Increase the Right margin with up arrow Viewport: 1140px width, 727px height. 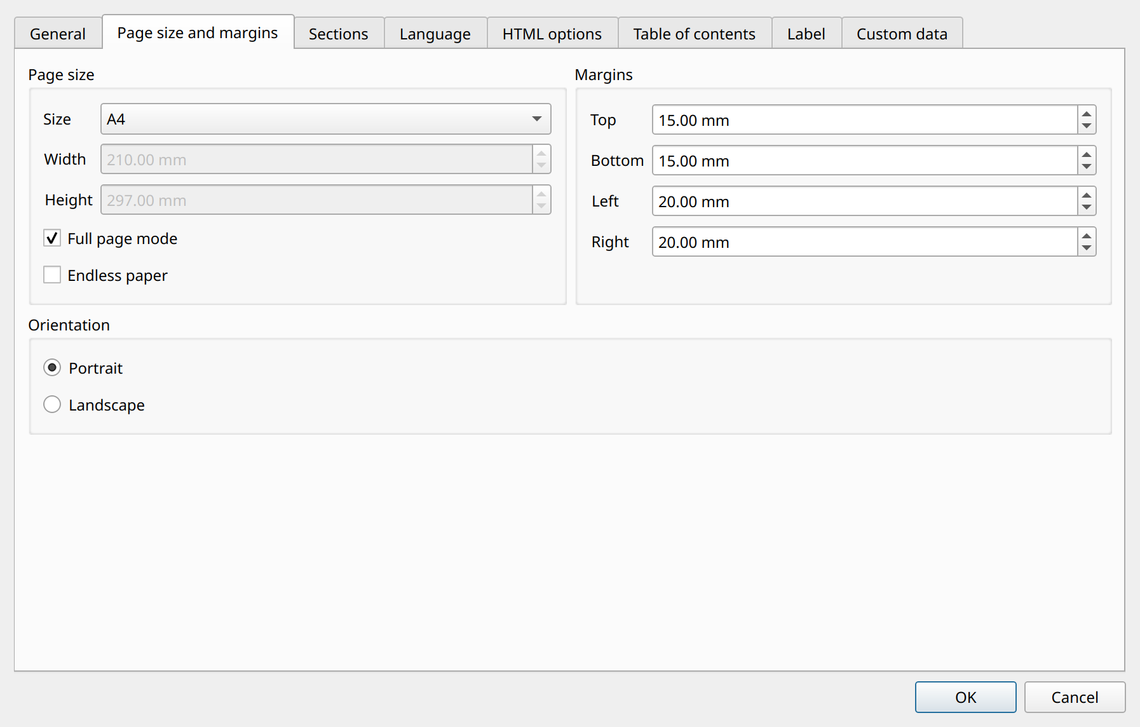click(x=1087, y=235)
